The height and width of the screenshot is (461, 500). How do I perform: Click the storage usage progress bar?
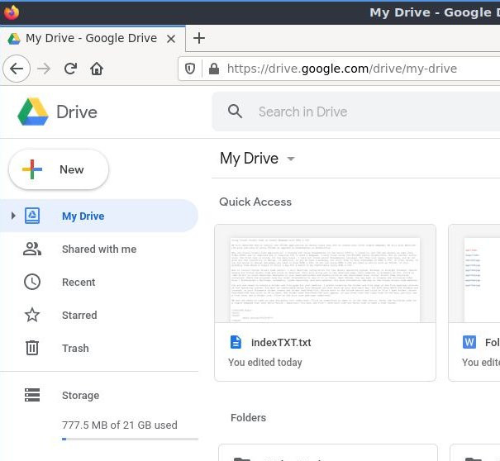(130, 439)
